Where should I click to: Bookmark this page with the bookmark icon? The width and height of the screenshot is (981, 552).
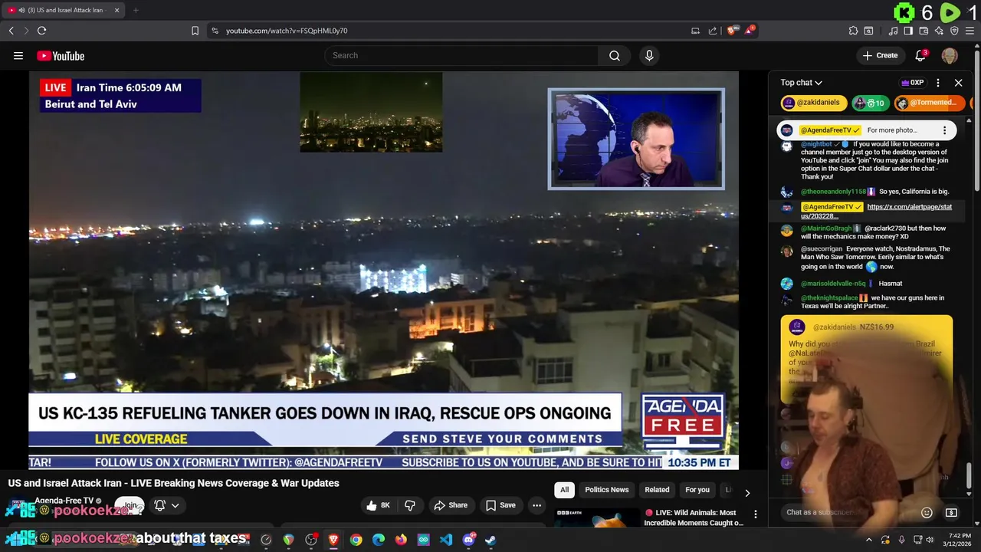pos(195,31)
